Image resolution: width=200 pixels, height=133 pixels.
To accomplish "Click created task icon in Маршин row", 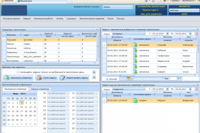I will [135, 101].
